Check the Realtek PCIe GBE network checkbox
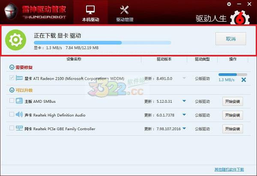Image resolution: width=257 pixels, height=176 pixels. point(12,128)
